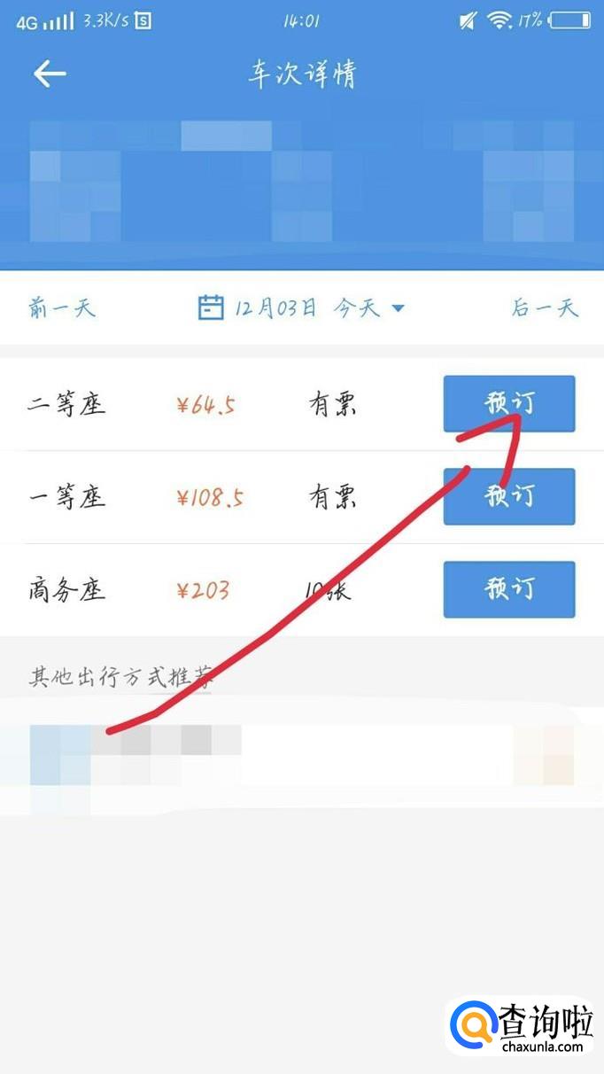Tap the 查询啦 watermark logo
Image resolution: width=604 pixels, height=1074 pixels.
click(x=521, y=1026)
